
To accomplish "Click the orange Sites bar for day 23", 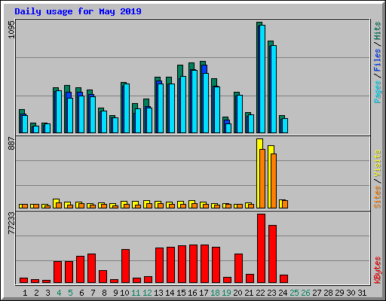I will (274, 181).
